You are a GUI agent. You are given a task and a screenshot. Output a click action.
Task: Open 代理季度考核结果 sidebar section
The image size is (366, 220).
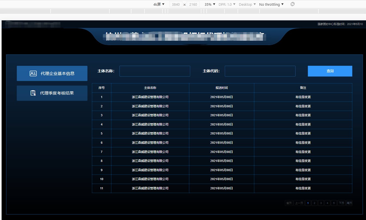click(52, 93)
